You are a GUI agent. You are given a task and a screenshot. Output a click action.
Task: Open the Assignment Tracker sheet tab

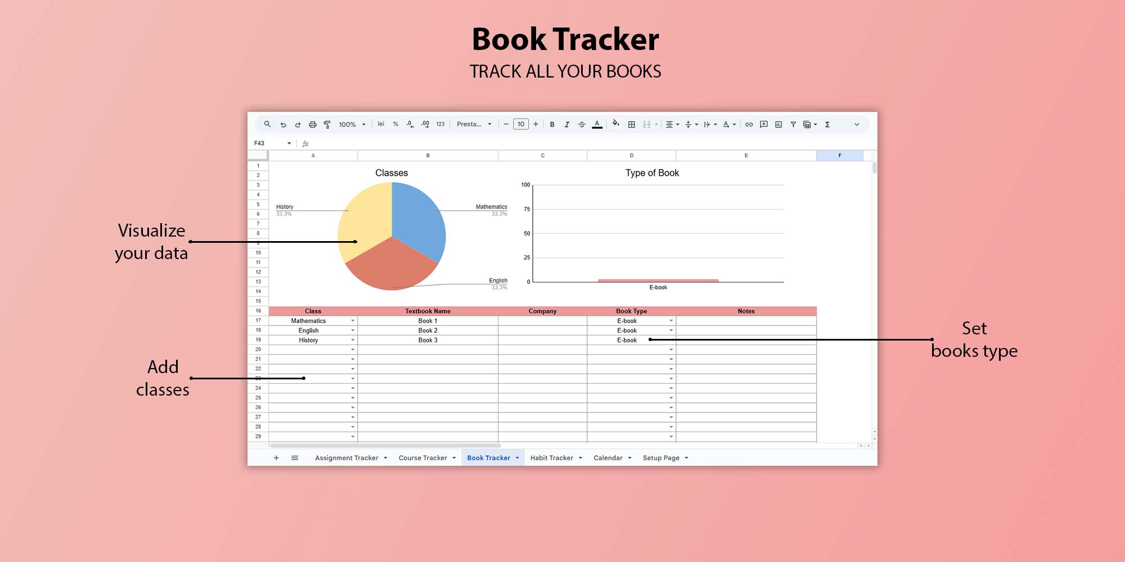coord(346,458)
